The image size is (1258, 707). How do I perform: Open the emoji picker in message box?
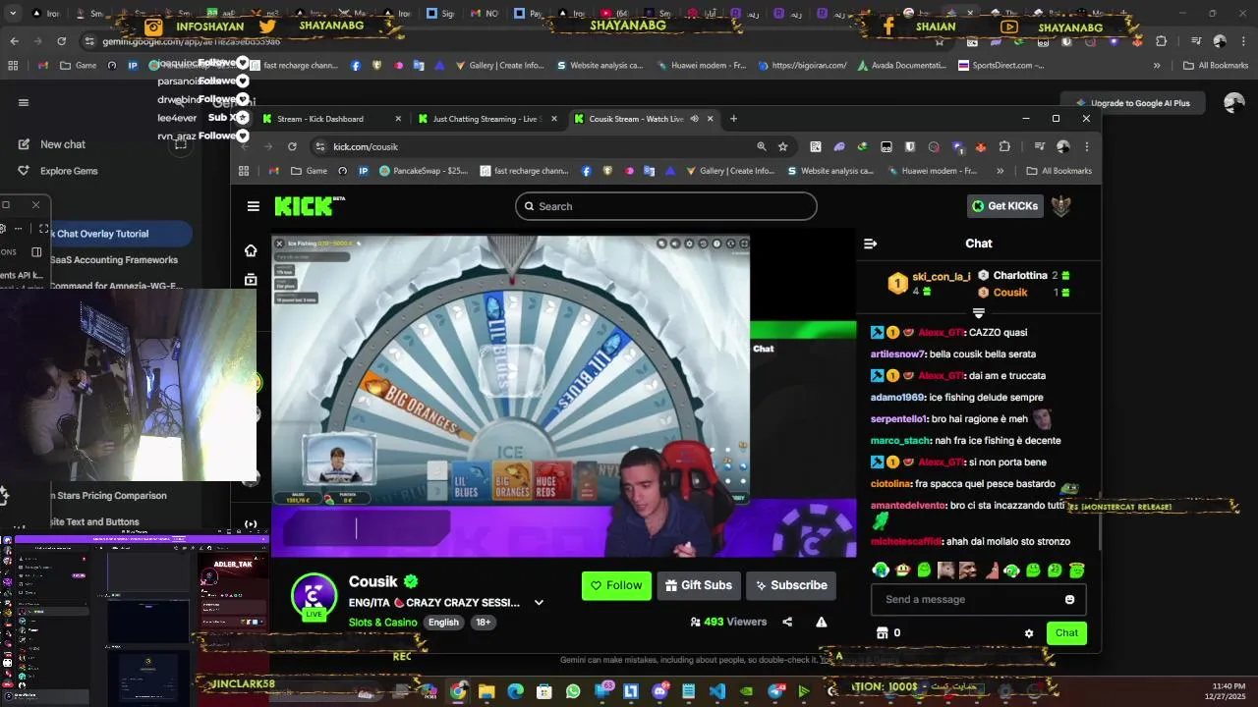click(x=1069, y=600)
